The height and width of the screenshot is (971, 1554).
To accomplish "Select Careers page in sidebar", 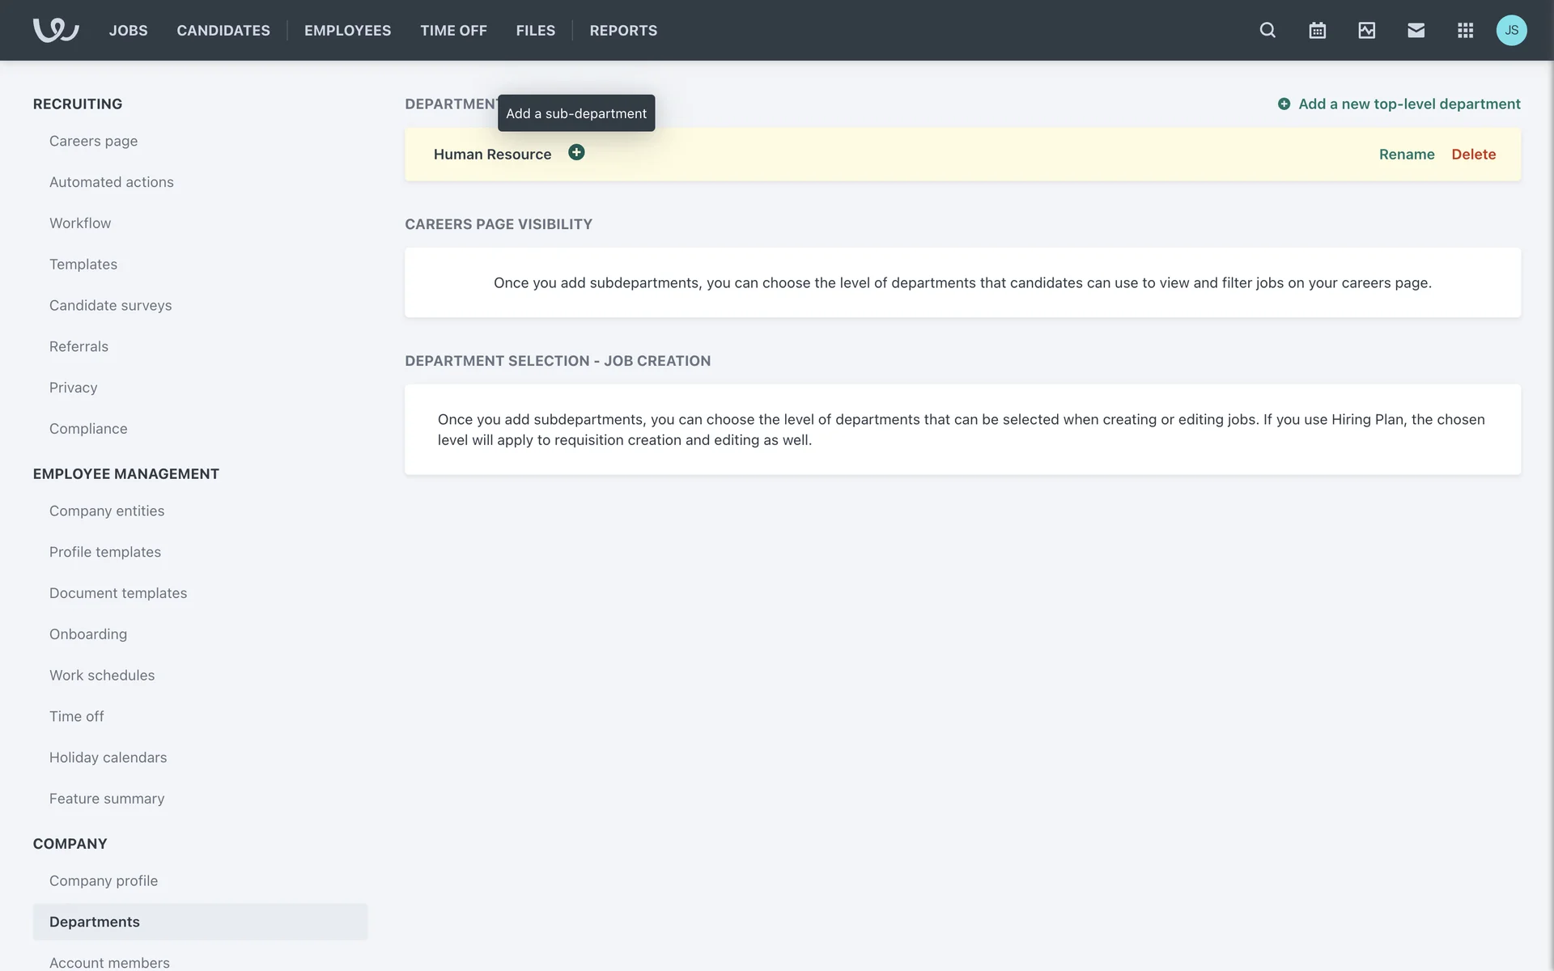I will pos(93,141).
